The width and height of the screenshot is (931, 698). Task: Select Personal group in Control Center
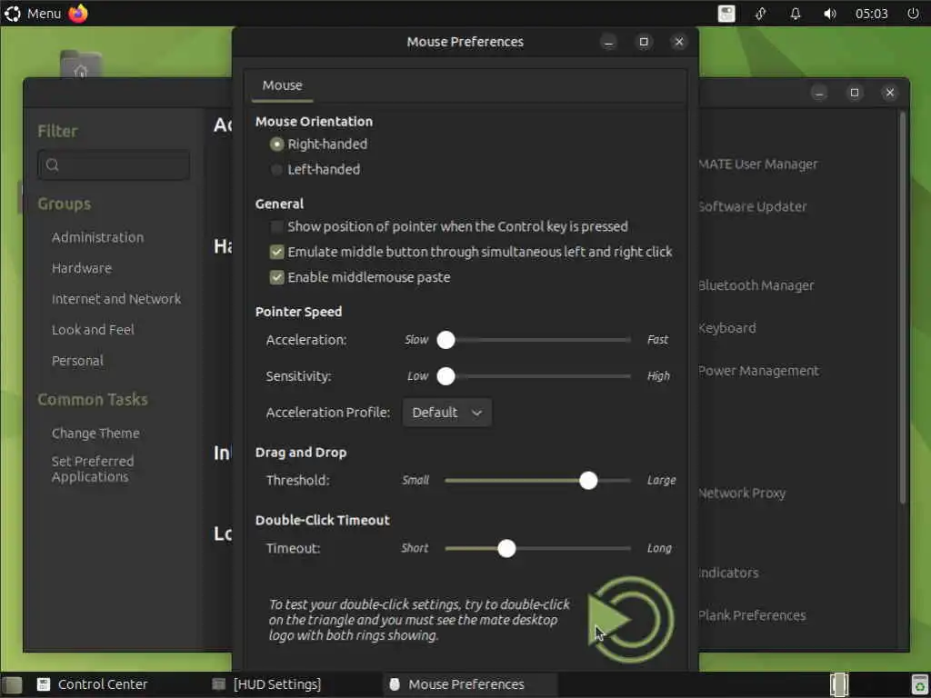click(x=78, y=361)
